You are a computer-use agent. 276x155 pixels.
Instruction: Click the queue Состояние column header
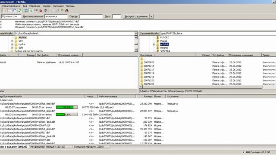(182, 96)
